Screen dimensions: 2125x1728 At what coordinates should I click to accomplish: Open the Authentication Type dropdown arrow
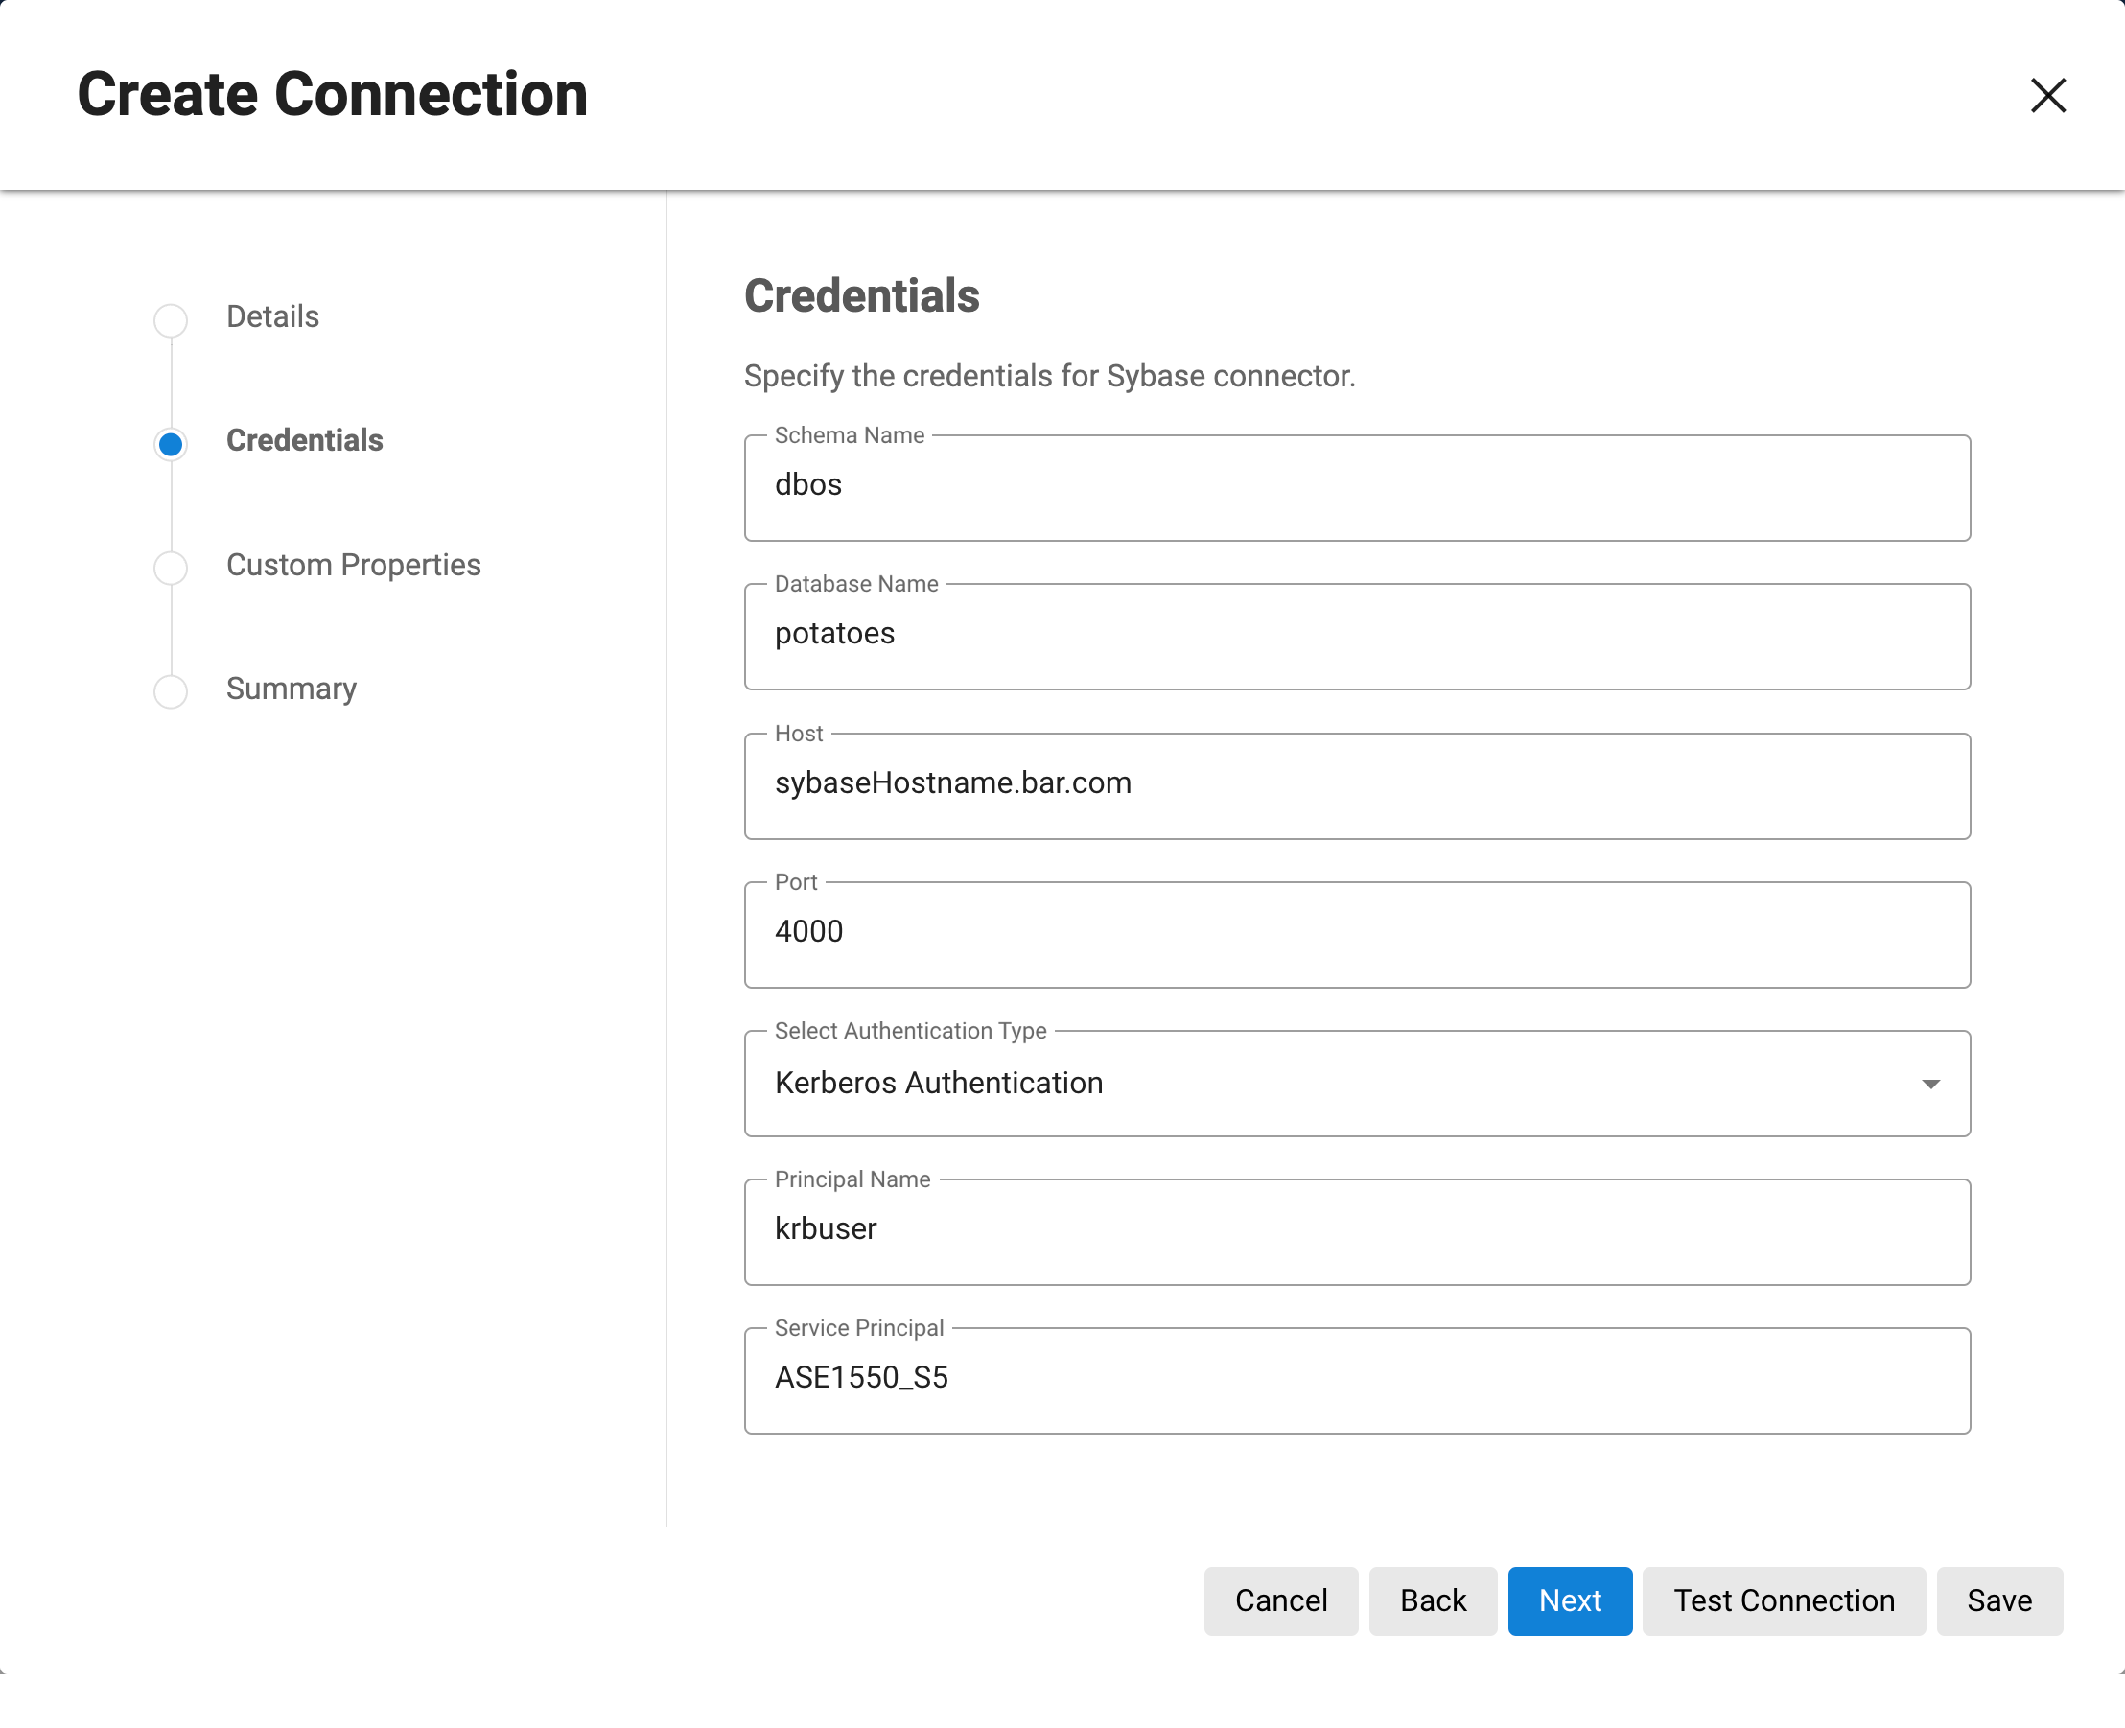click(x=1930, y=1083)
